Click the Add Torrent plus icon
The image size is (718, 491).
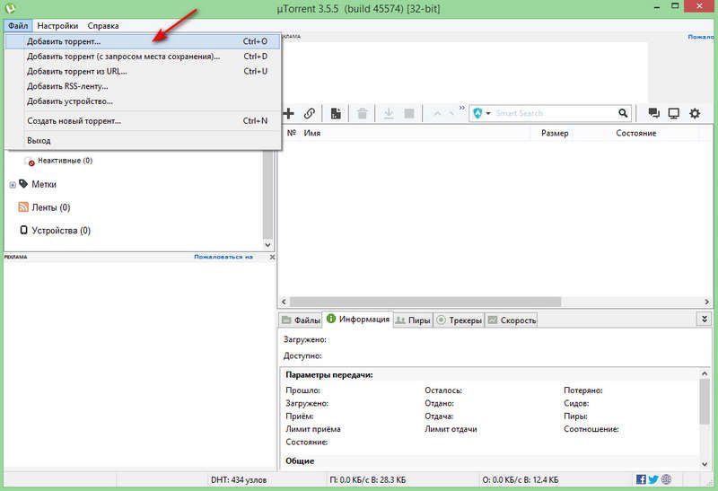tap(289, 114)
